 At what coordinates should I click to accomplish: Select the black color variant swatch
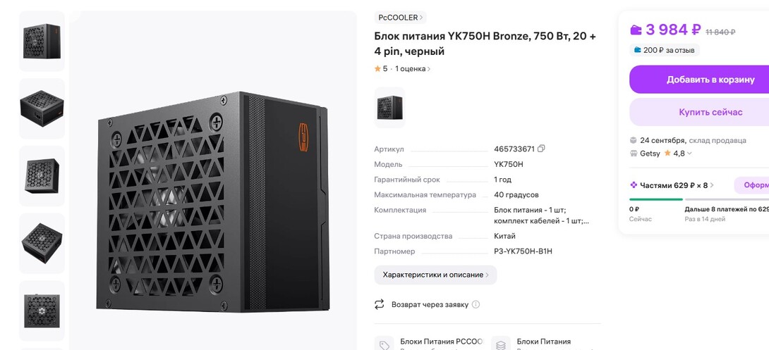pyautogui.click(x=389, y=107)
